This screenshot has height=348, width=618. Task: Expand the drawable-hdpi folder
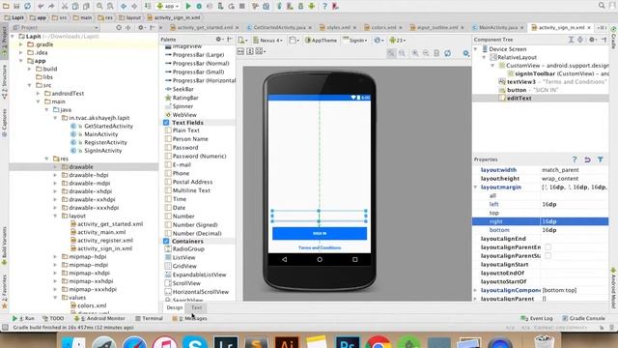pos(55,175)
